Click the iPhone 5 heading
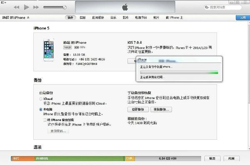Screen dimensions: 250x165 [41, 28]
